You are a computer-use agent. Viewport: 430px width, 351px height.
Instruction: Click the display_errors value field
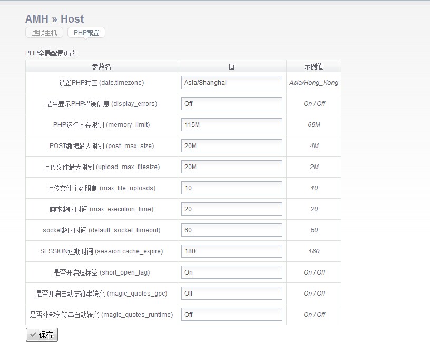[x=232, y=104]
